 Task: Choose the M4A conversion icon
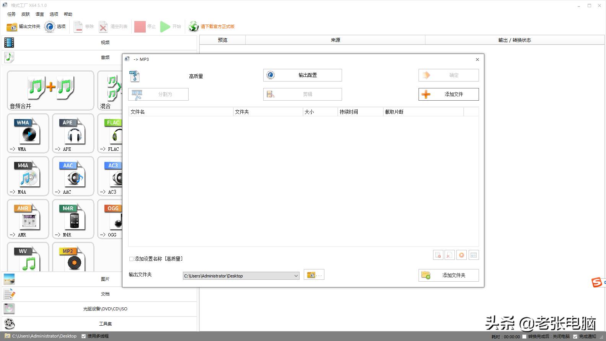[x=28, y=176]
